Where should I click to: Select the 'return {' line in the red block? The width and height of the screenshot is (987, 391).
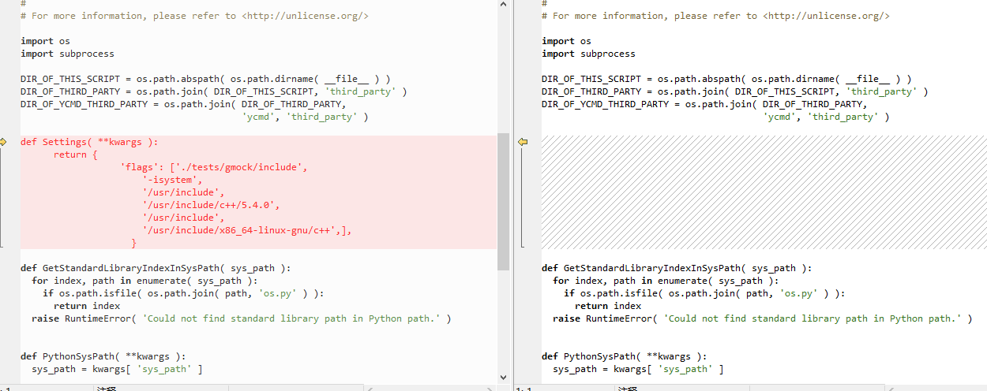point(75,155)
